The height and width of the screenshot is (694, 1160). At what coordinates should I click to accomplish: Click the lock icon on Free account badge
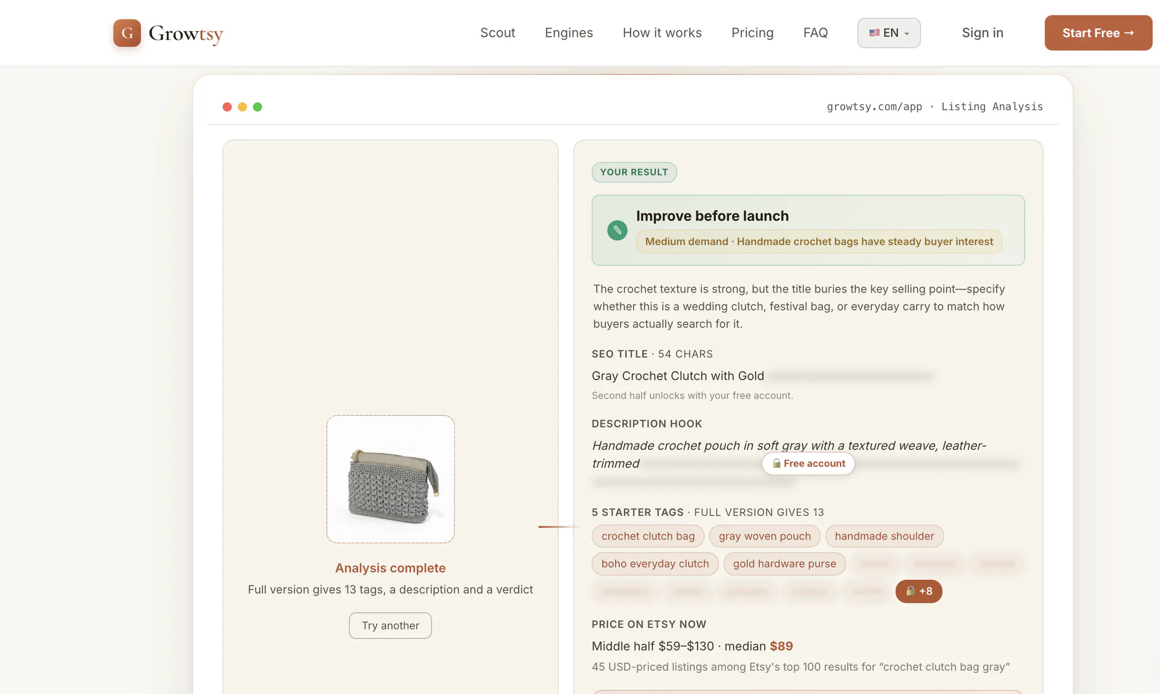(776, 463)
